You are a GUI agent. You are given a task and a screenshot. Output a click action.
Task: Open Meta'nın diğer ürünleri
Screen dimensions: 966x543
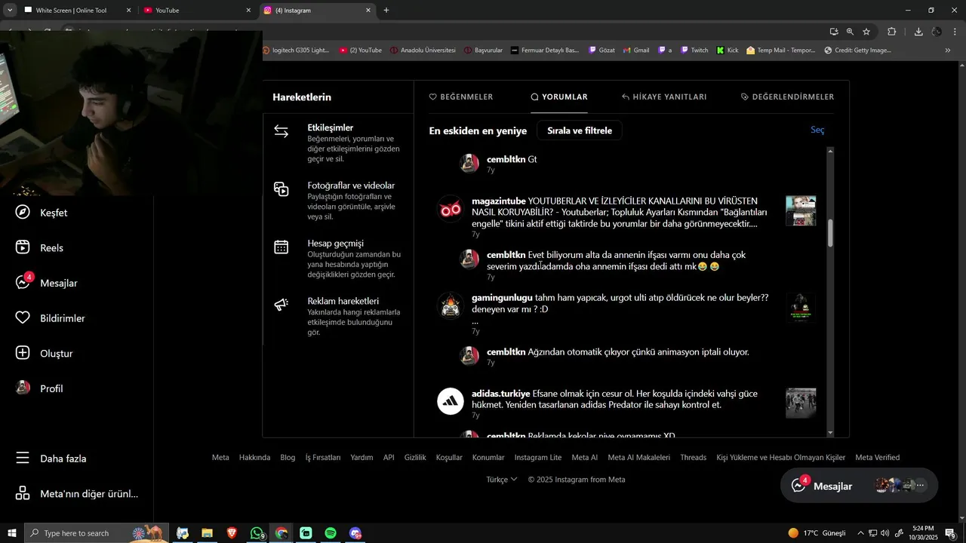(76, 494)
